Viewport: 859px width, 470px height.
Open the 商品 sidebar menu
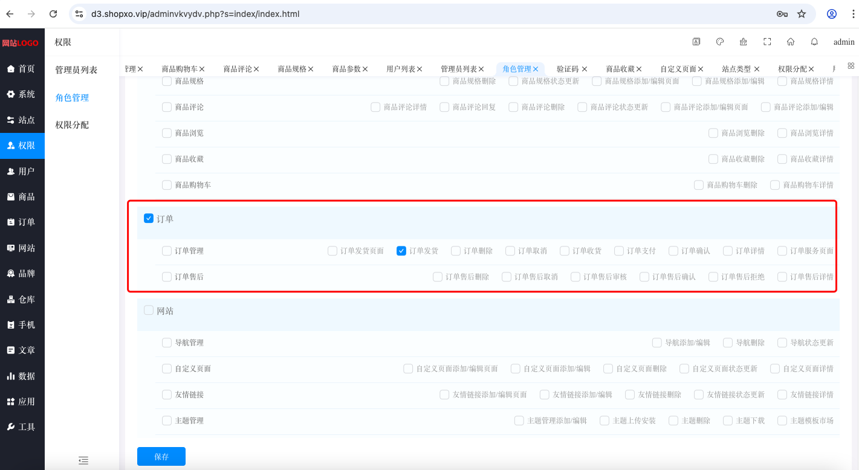coord(22,197)
